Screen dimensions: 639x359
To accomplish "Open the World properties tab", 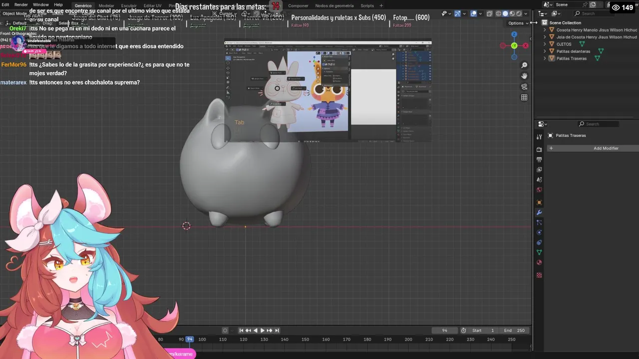I will pyautogui.click(x=539, y=189).
